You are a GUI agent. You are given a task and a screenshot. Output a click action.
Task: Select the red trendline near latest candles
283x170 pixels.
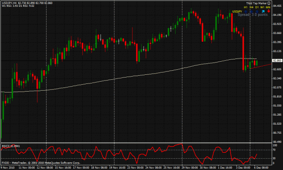pos(261,66)
